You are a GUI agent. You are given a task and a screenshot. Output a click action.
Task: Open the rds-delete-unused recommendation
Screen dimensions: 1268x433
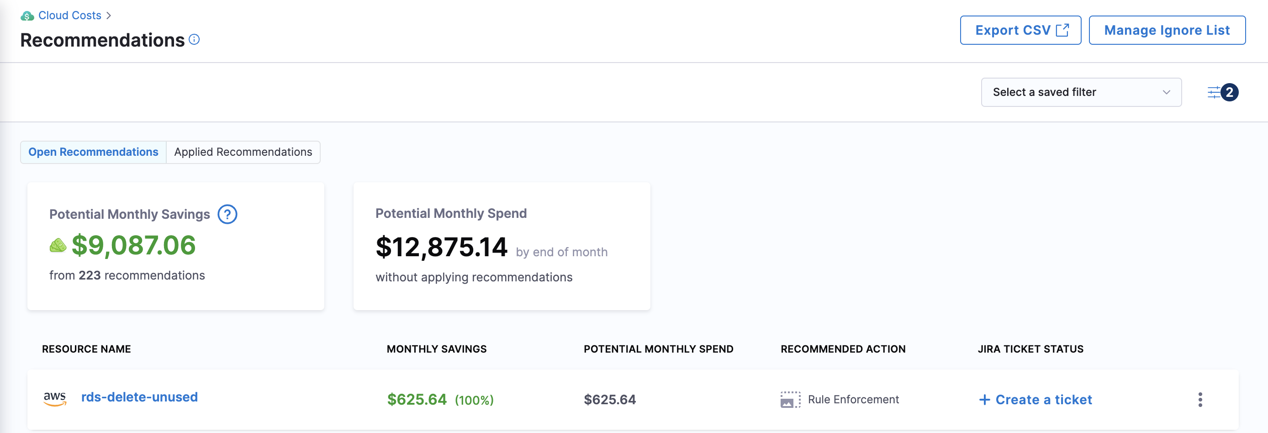139,397
